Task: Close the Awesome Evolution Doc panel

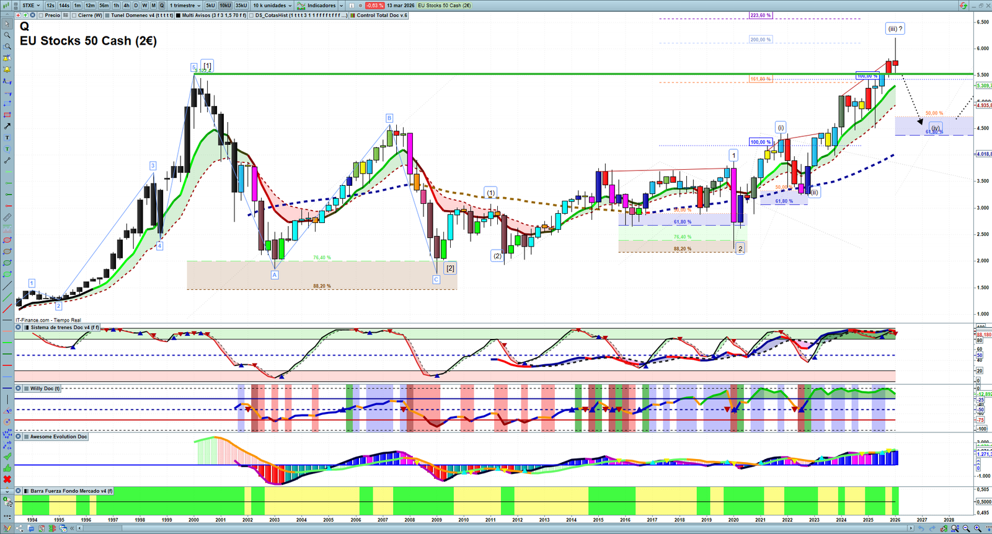Action: (x=19, y=437)
